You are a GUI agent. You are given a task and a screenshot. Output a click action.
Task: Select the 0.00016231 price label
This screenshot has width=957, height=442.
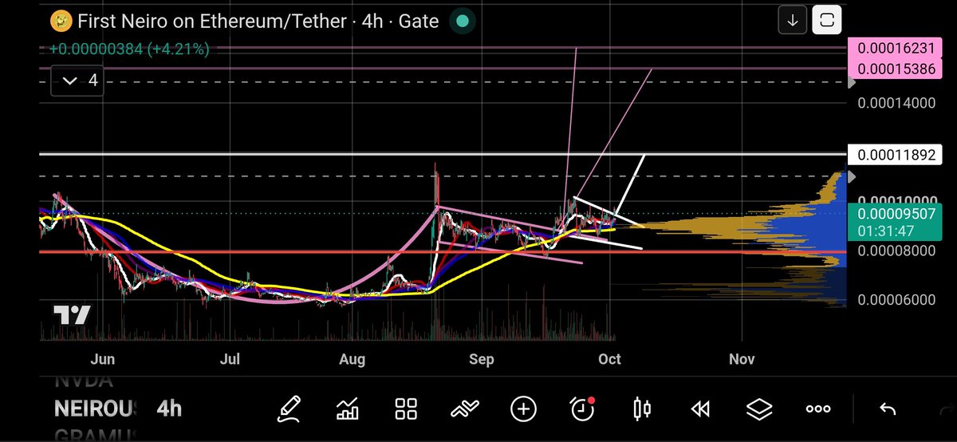tap(896, 49)
